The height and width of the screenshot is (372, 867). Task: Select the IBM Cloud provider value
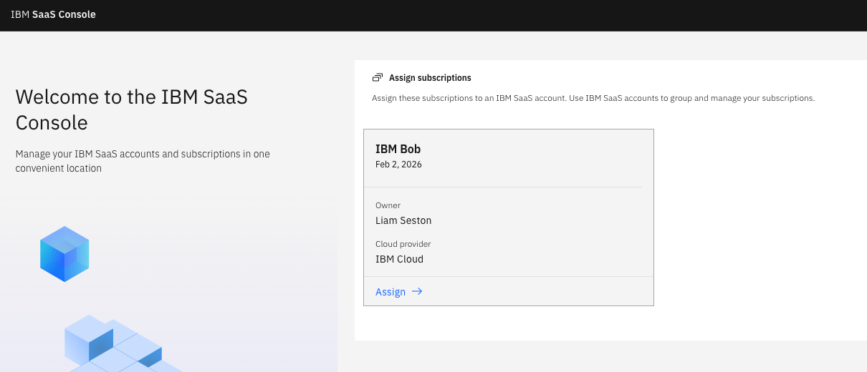[x=399, y=259]
